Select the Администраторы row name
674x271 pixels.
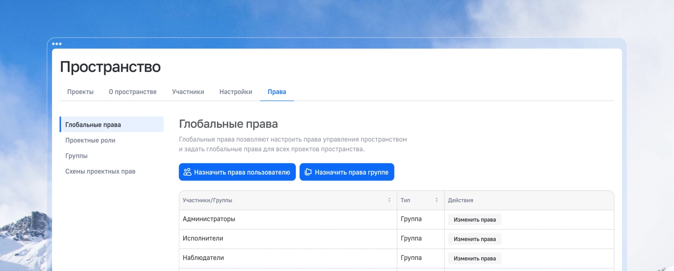209,219
